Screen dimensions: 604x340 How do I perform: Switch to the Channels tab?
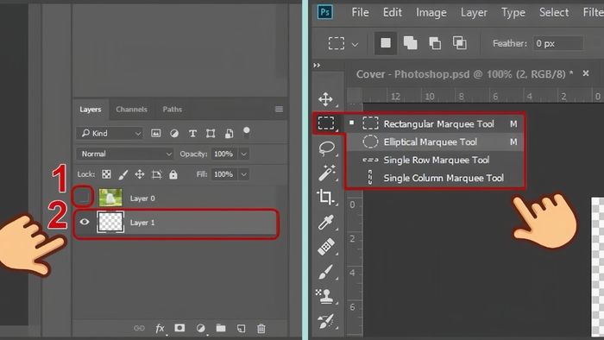point(131,110)
